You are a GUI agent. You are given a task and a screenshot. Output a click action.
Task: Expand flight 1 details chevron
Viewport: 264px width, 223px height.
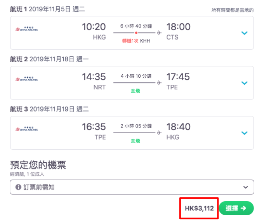pyautogui.click(x=244, y=33)
